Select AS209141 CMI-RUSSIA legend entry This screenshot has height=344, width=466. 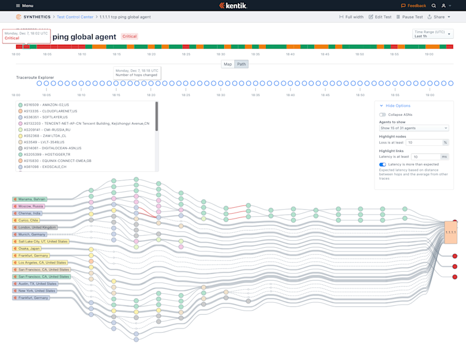tap(45, 130)
